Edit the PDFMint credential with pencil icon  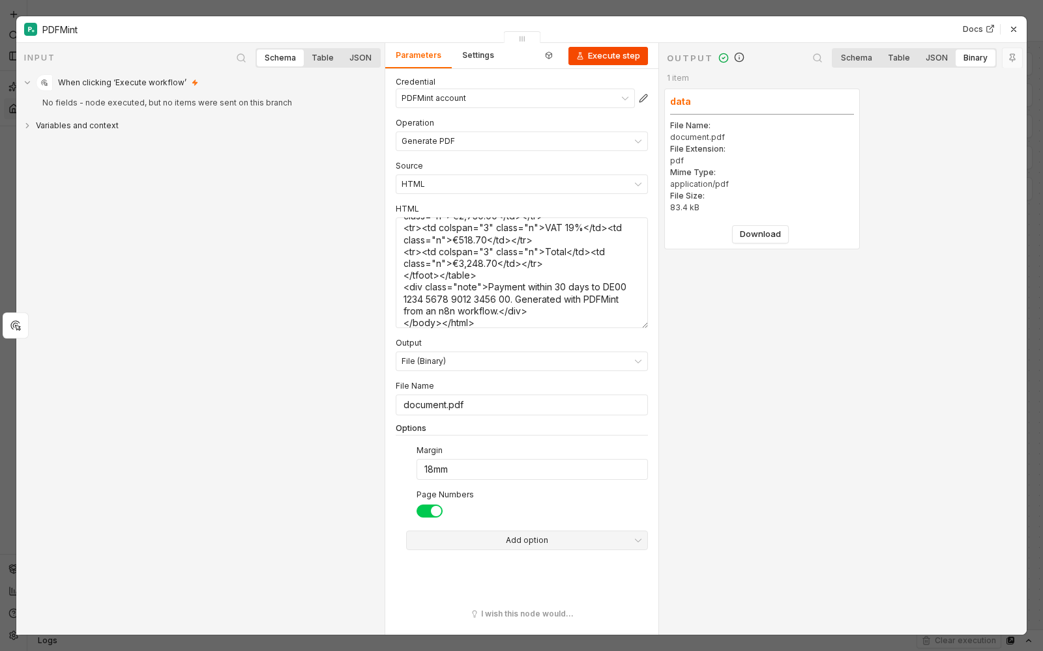643,98
